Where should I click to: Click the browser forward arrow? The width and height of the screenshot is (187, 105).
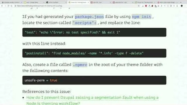[5, 6]
